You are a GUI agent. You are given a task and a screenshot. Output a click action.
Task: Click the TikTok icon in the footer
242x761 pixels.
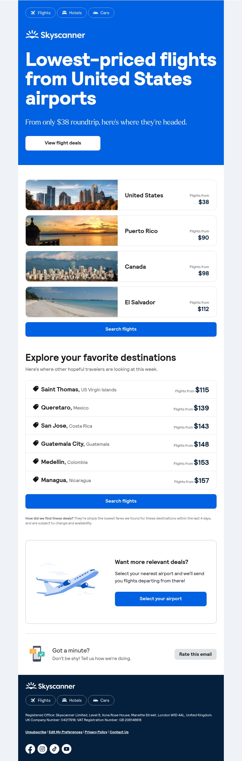tap(54, 749)
